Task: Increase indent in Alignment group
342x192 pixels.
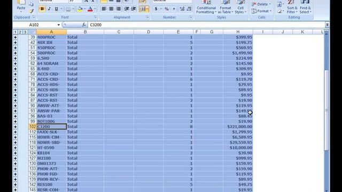Action: tap(134, 9)
